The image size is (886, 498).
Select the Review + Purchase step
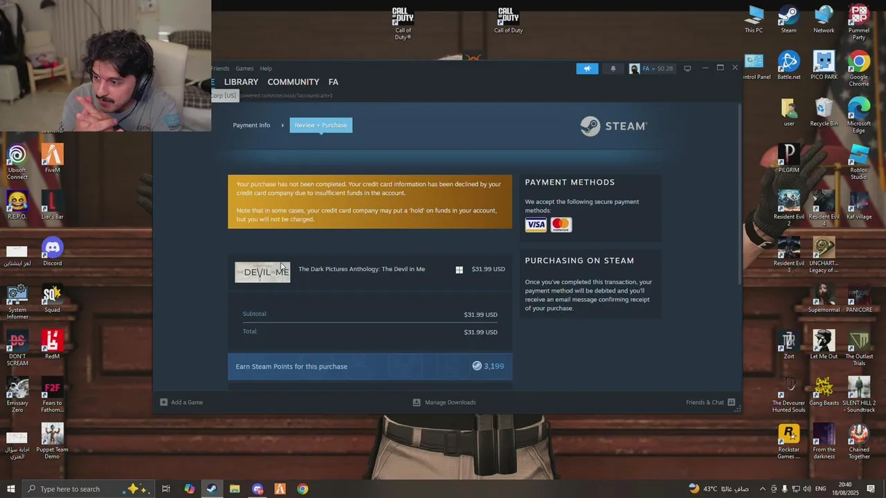[x=320, y=125]
